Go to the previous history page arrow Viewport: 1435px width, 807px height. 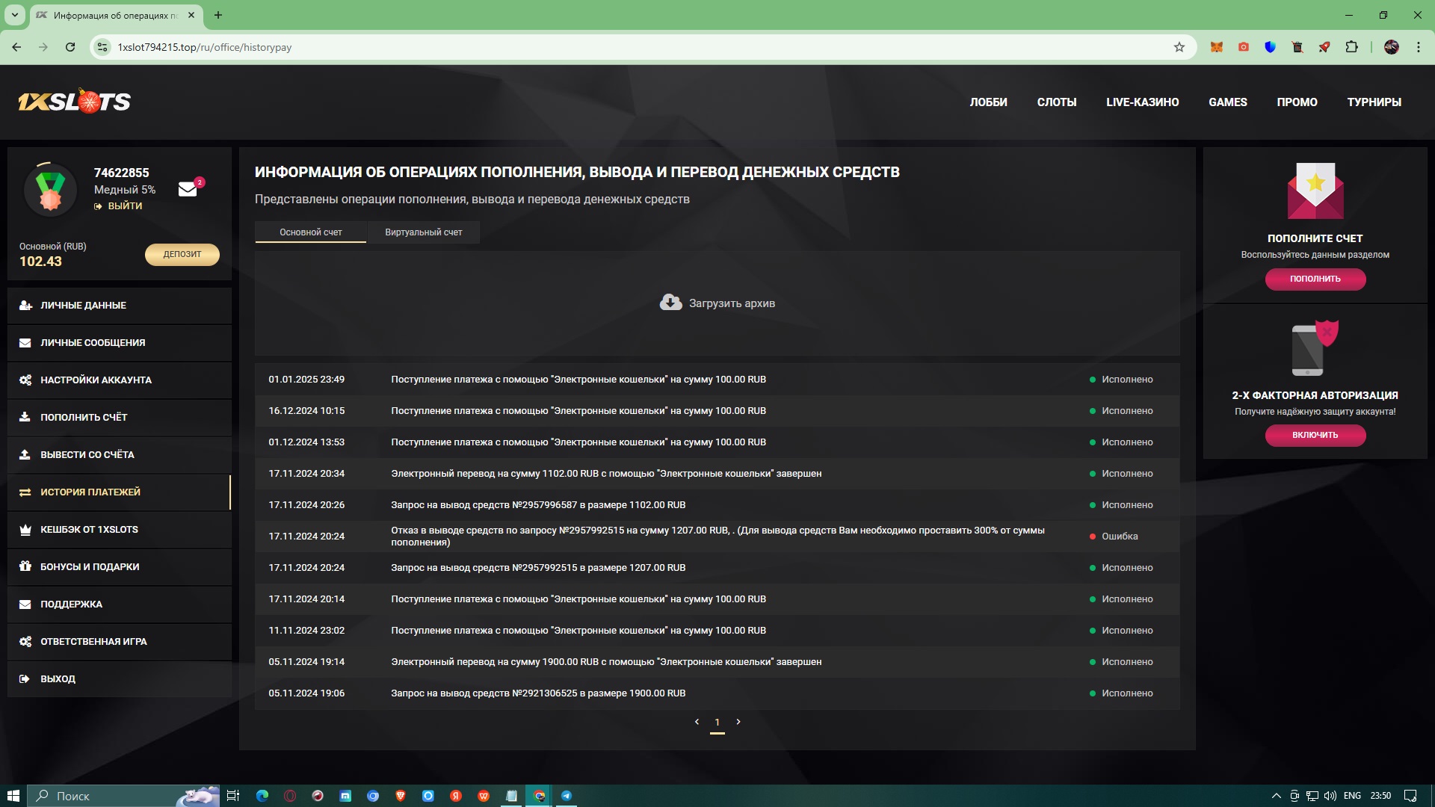click(x=697, y=722)
